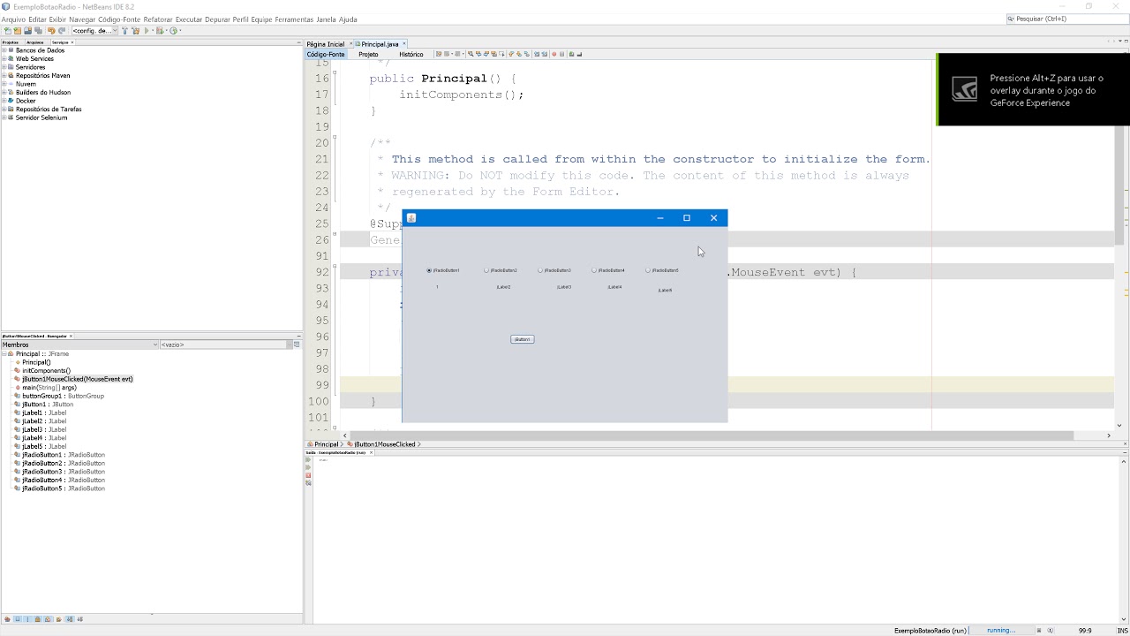1130x636 pixels.
Task: Click the Save All toolbar icon
Action: coord(38,31)
